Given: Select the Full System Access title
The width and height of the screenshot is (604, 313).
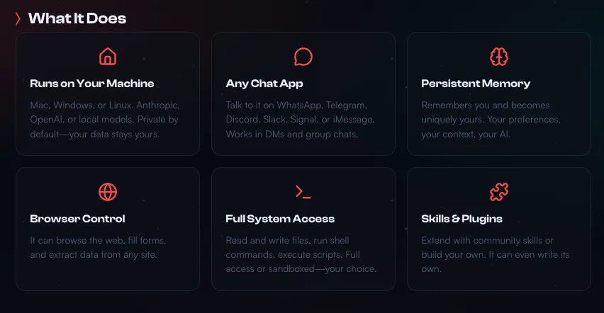Looking at the screenshot, I should (280, 219).
